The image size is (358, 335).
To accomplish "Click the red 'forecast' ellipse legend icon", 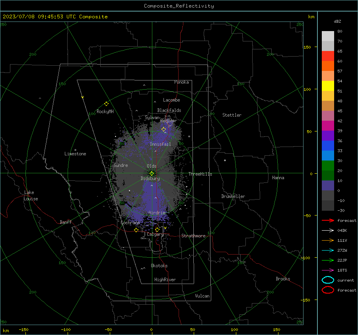I will coord(328,290).
